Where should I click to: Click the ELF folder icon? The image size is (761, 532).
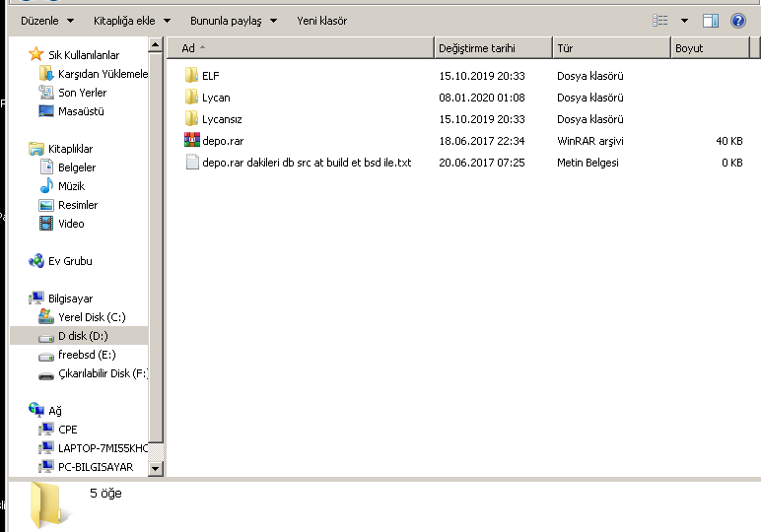coord(191,75)
